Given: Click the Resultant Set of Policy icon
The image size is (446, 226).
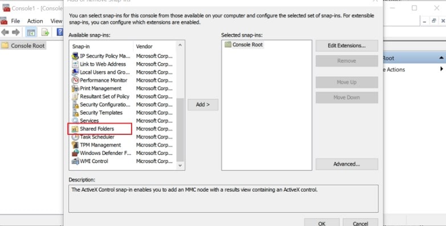Looking at the screenshot, I should tap(75, 96).
